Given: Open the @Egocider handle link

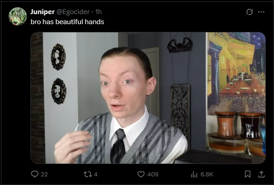Looking at the screenshot, I should (x=73, y=12).
